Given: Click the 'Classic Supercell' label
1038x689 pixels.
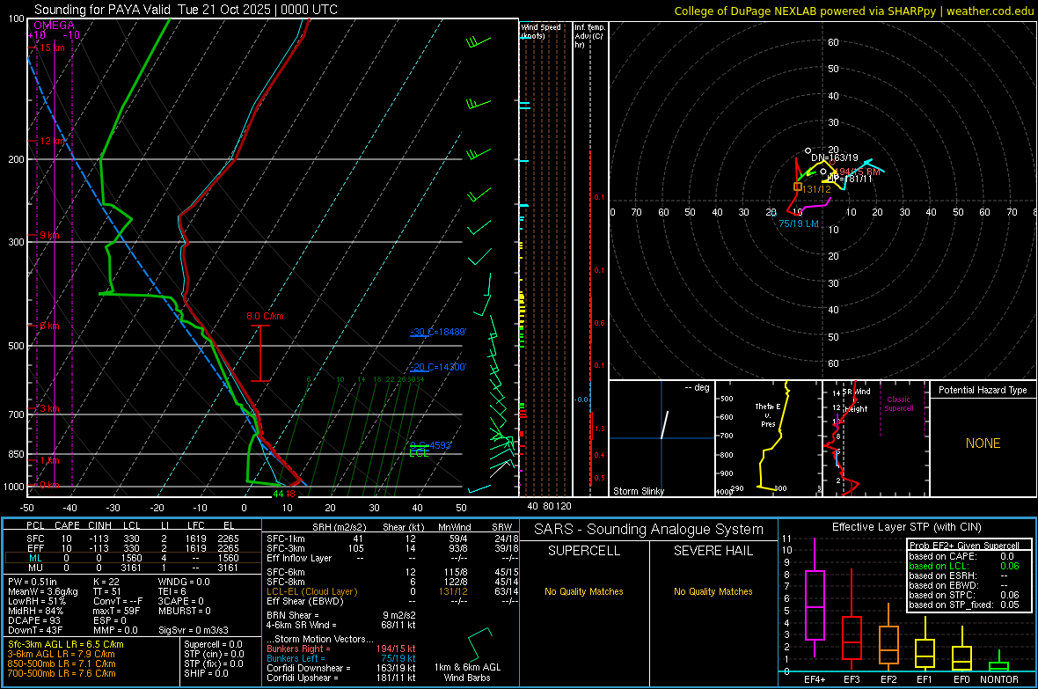Looking at the screenshot, I should click(898, 404).
